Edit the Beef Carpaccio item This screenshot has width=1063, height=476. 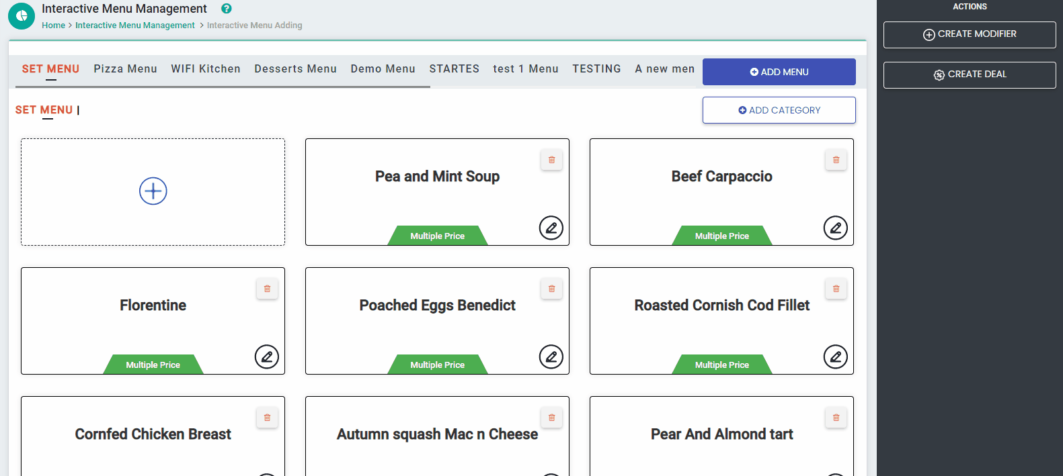click(835, 228)
